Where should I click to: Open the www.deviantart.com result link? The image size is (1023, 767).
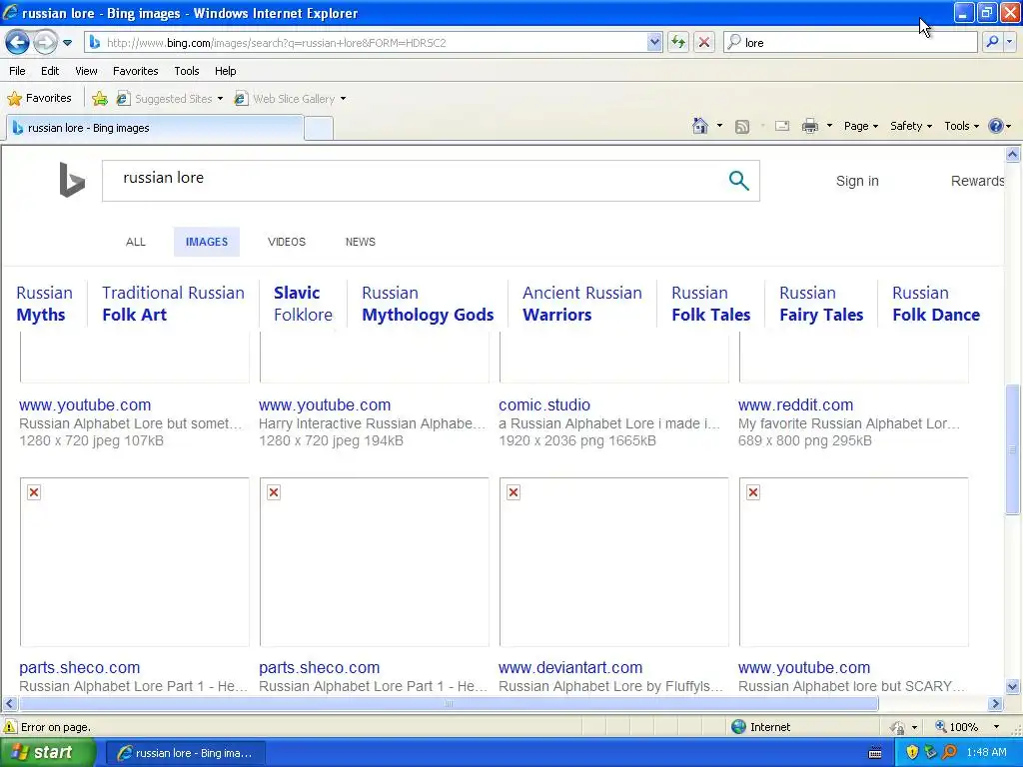[x=570, y=668]
